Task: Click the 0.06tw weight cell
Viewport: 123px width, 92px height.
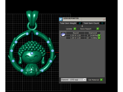Action: [x=94, y=38]
